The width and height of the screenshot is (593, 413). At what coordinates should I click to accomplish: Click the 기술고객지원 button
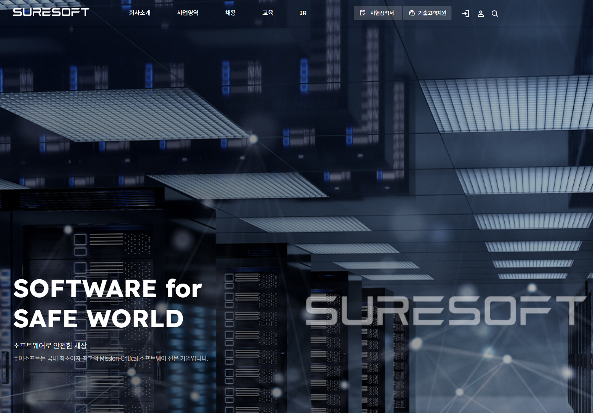click(427, 13)
